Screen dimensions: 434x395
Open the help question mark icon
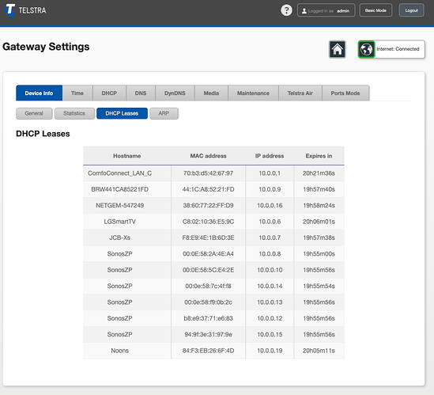286,10
